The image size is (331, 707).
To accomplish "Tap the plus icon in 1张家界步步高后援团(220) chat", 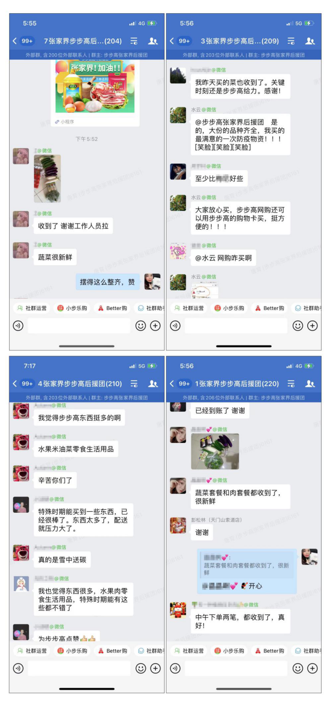I will point(313,668).
